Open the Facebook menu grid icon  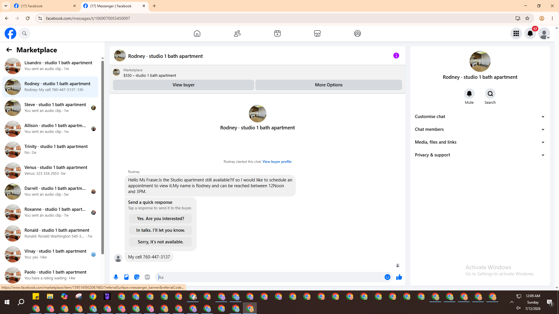516,33
